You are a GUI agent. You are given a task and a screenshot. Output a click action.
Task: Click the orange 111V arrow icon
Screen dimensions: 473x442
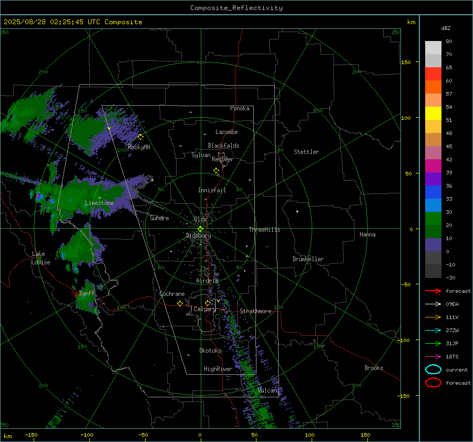click(433, 317)
